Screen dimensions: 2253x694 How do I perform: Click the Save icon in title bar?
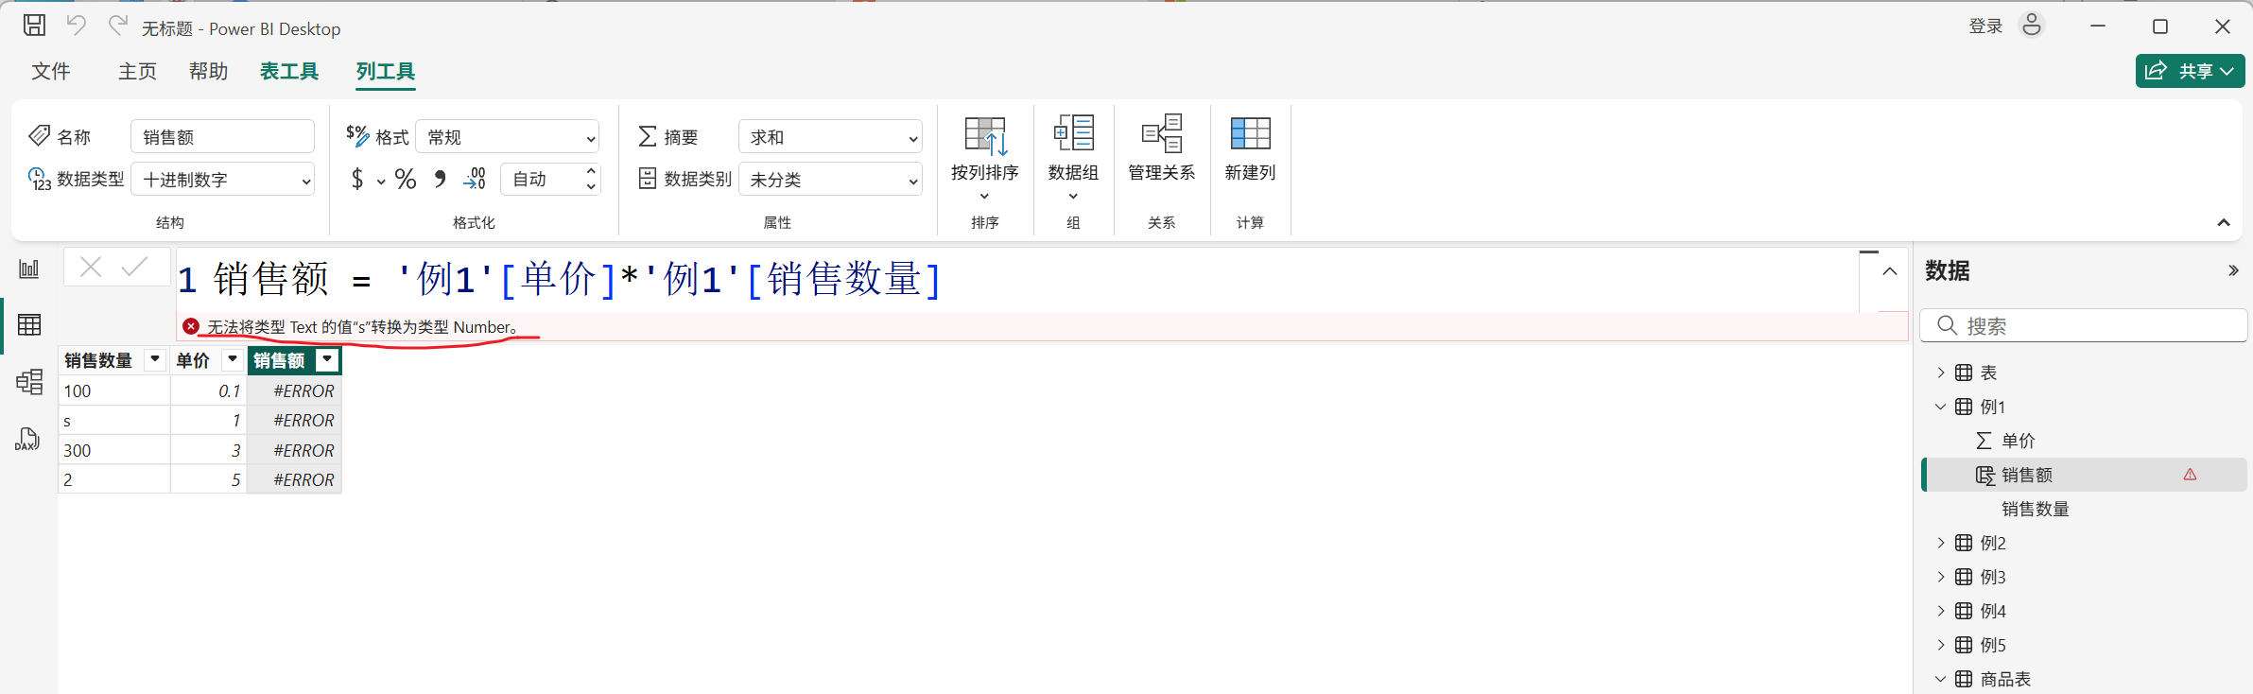click(x=34, y=26)
